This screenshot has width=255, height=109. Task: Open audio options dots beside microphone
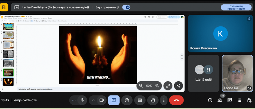coord(74,100)
